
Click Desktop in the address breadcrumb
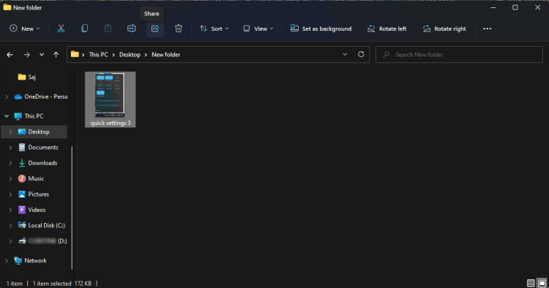click(130, 55)
